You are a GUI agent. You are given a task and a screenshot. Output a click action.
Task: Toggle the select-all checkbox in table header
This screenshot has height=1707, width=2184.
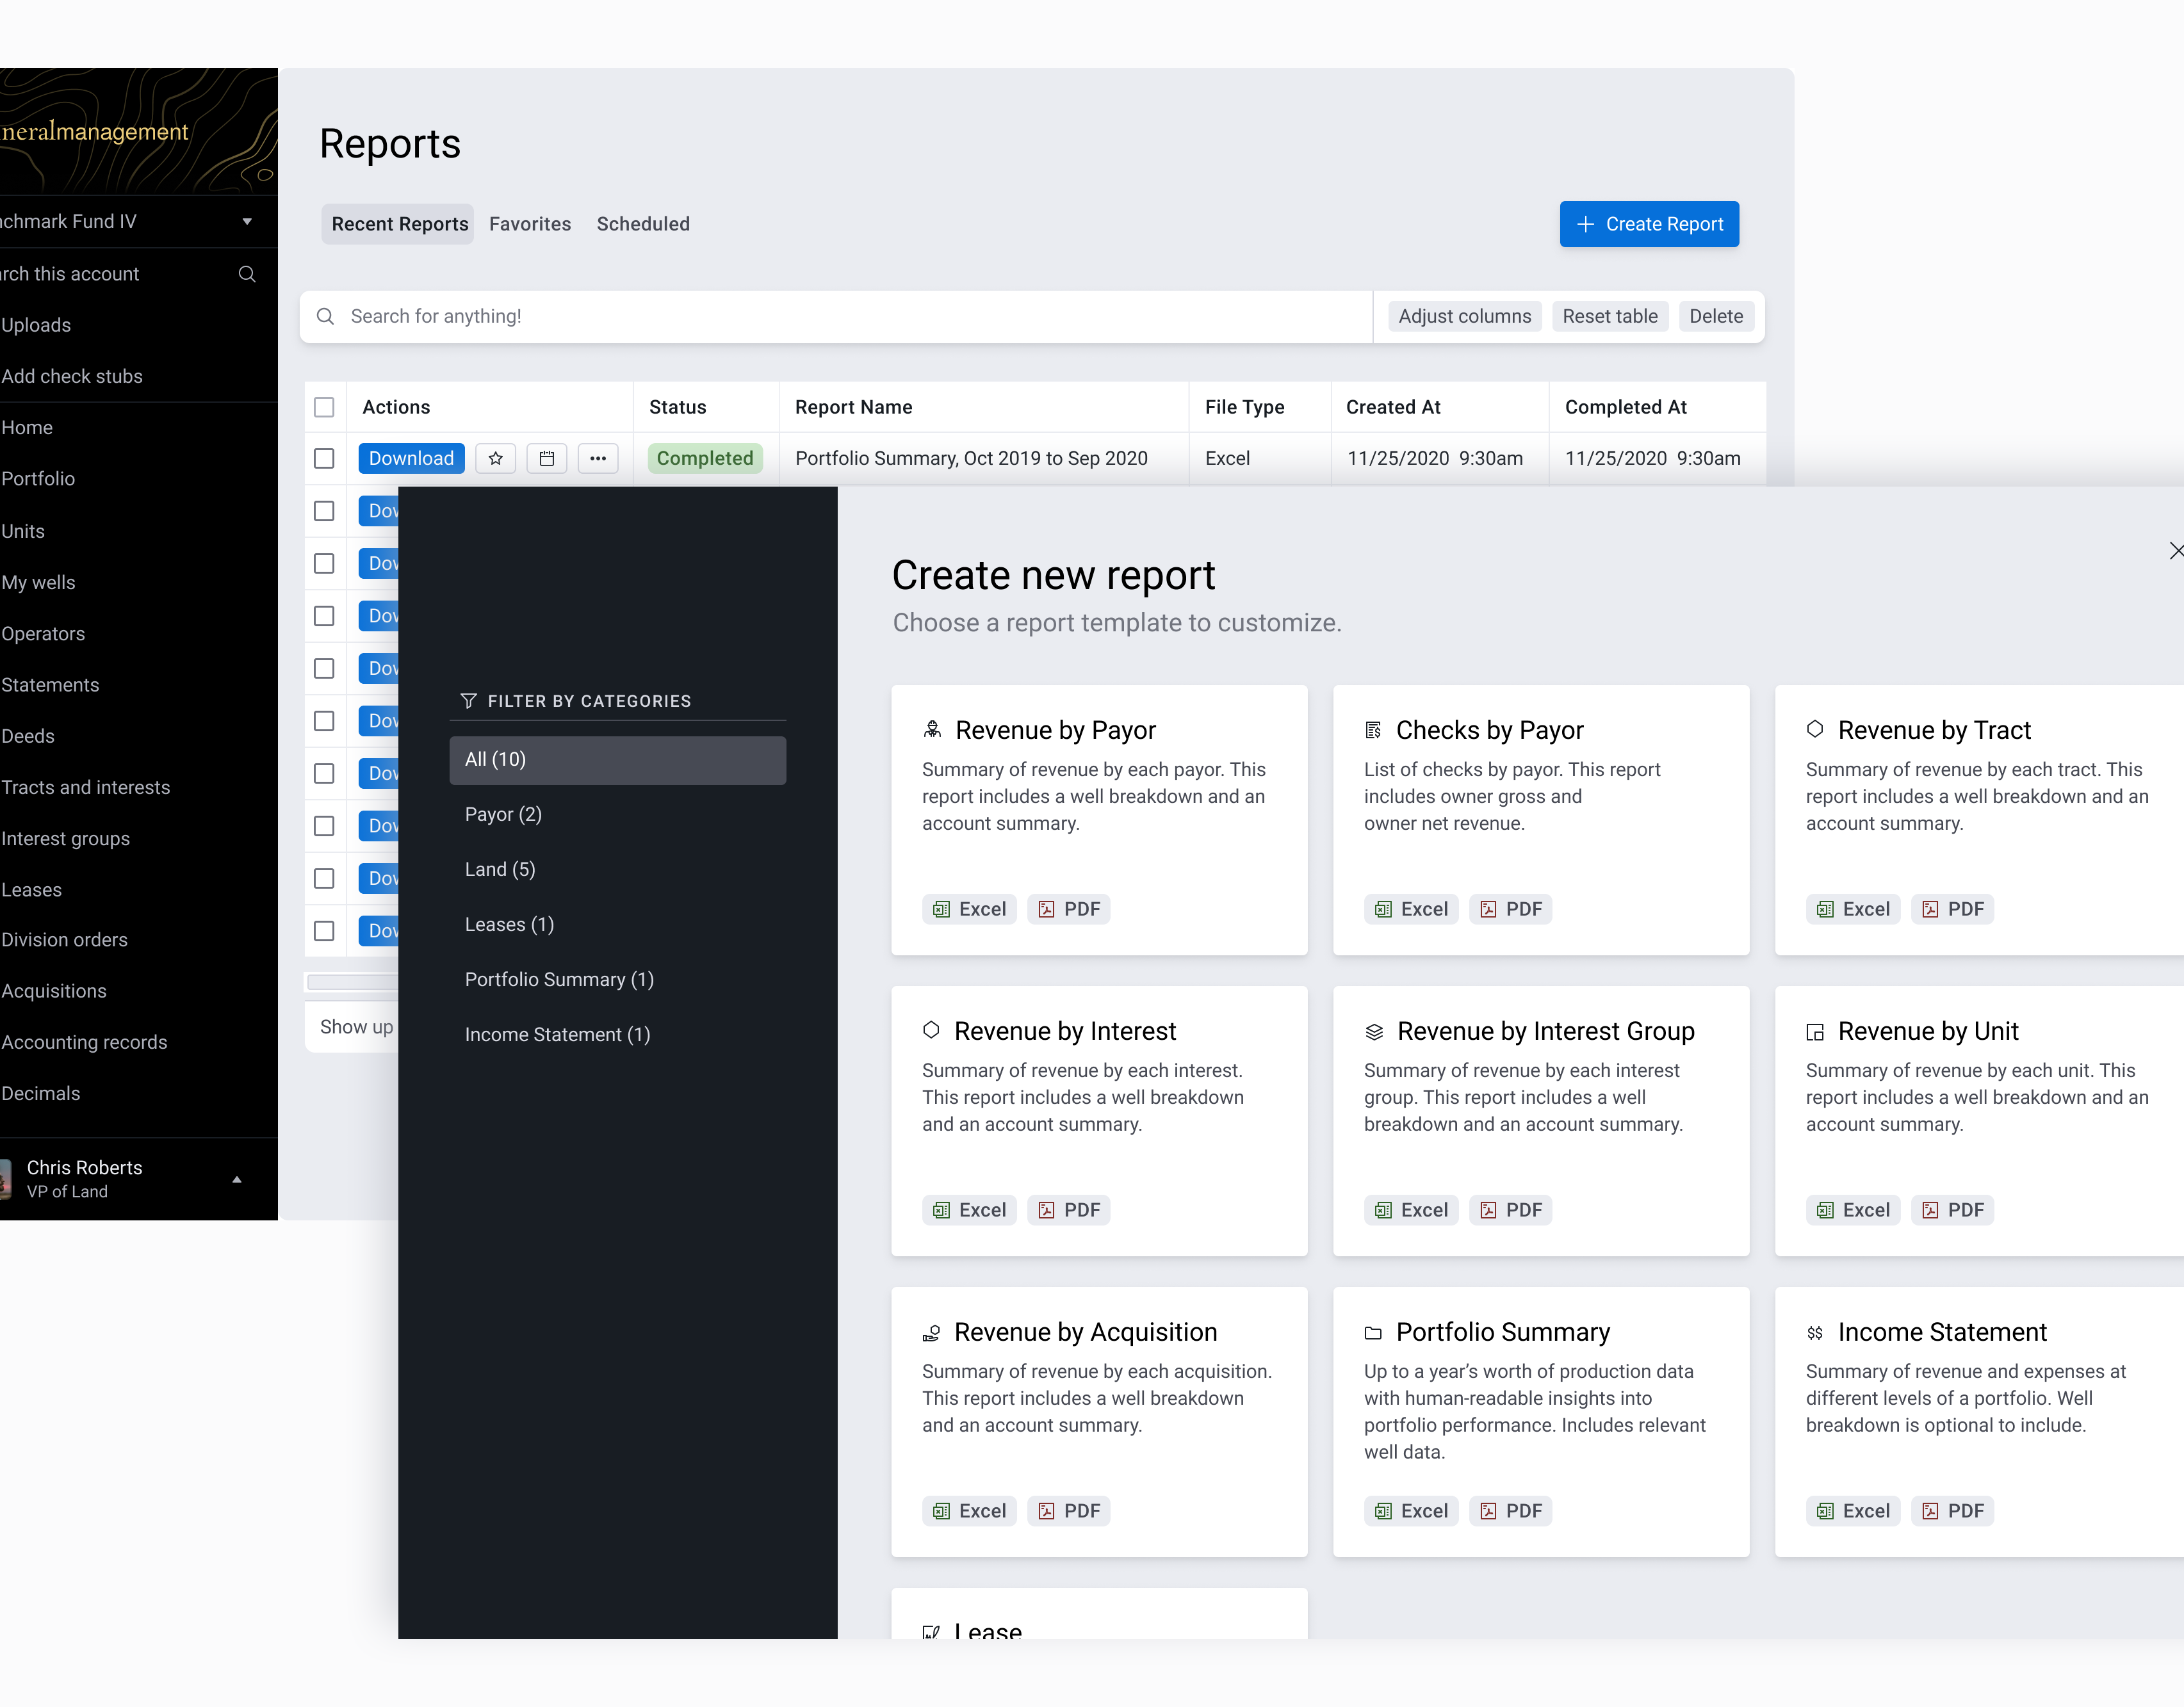(x=324, y=407)
